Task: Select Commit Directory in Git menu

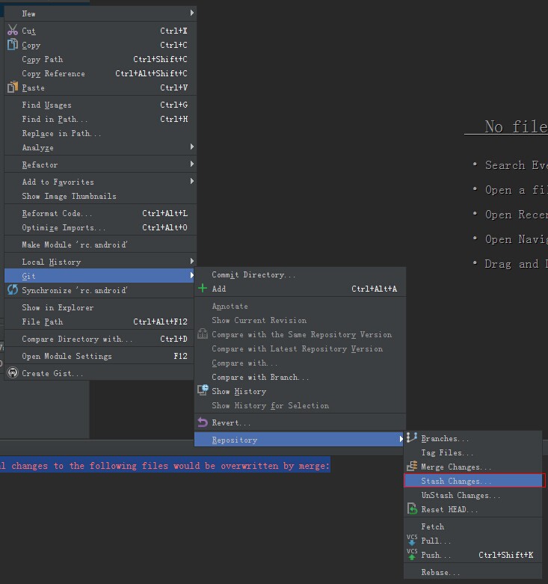Action: click(x=300, y=274)
